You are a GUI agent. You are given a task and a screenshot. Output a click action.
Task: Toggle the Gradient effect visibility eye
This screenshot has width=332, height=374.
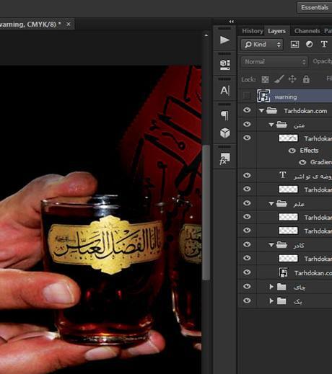click(302, 162)
